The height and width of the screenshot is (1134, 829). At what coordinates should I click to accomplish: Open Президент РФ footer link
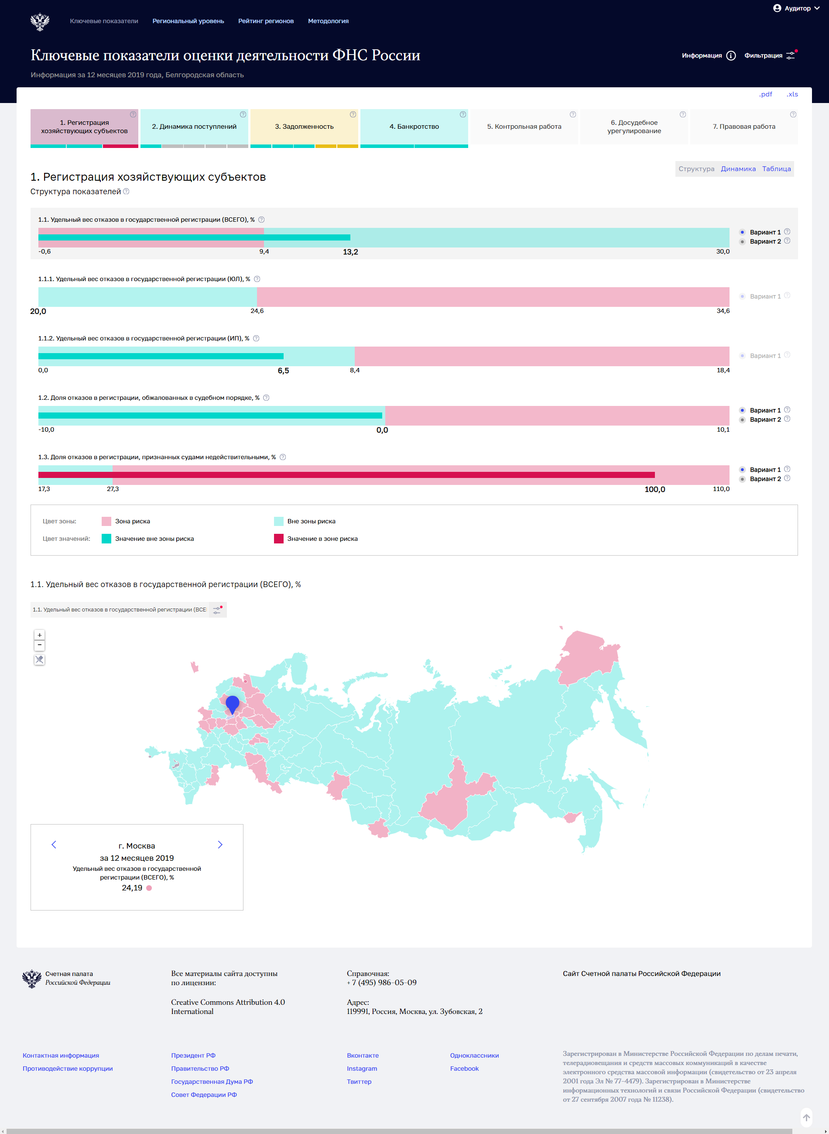193,1055
